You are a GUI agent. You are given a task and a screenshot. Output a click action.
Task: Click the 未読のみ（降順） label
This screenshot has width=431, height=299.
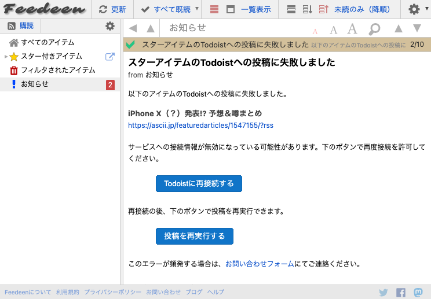click(x=362, y=9)
